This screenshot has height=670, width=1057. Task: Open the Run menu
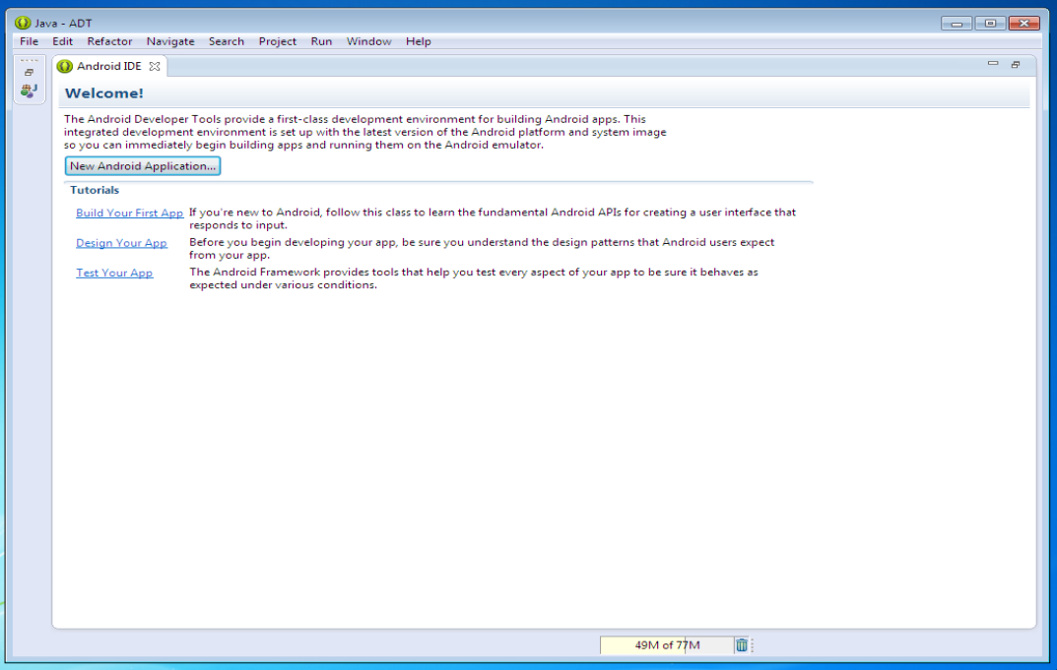(x=321, y=41)
